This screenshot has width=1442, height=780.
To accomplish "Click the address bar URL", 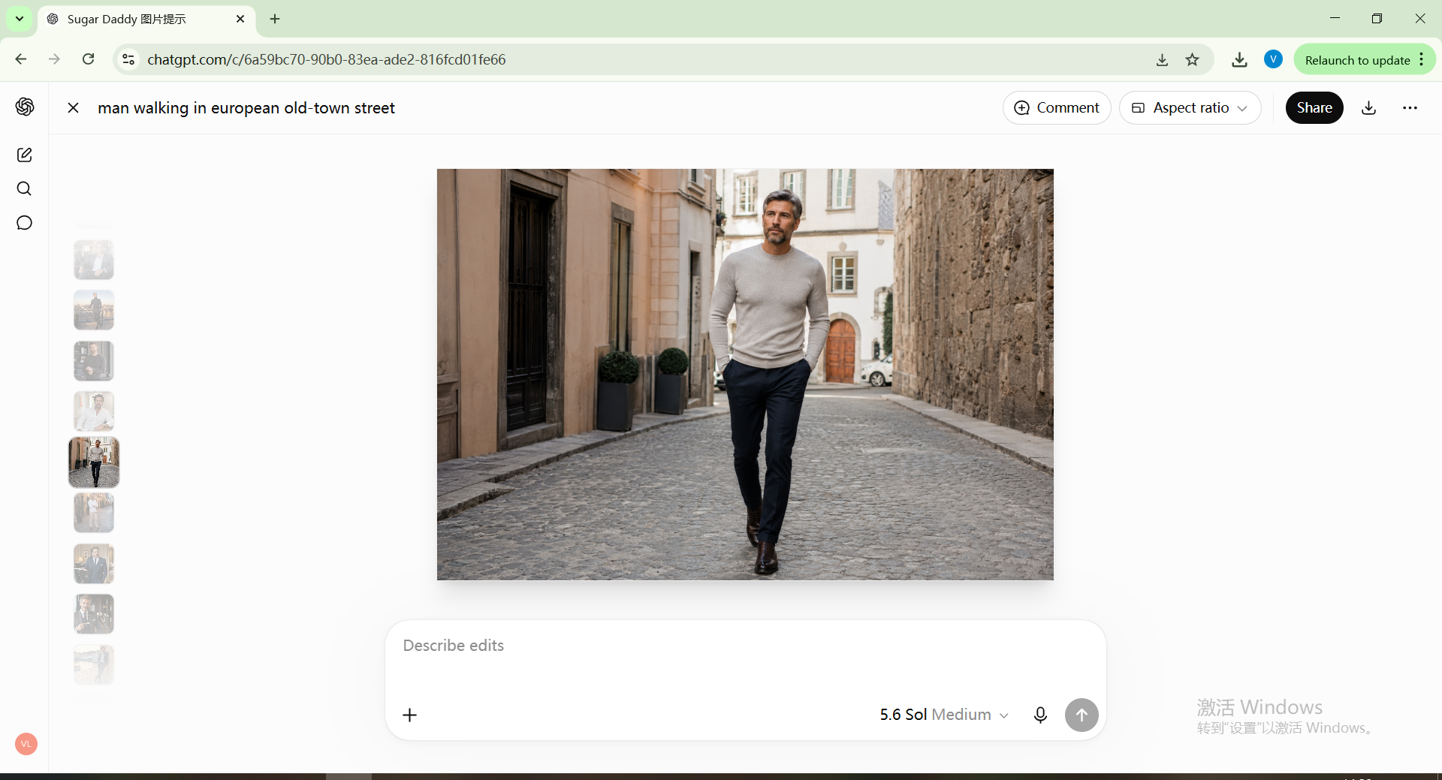I will pos(327,59).
